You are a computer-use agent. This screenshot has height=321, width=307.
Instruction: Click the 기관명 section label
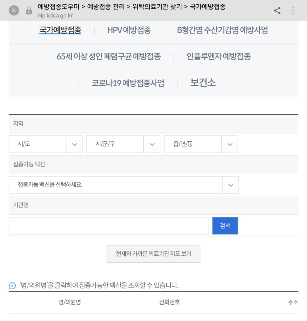tap(21, 205)
